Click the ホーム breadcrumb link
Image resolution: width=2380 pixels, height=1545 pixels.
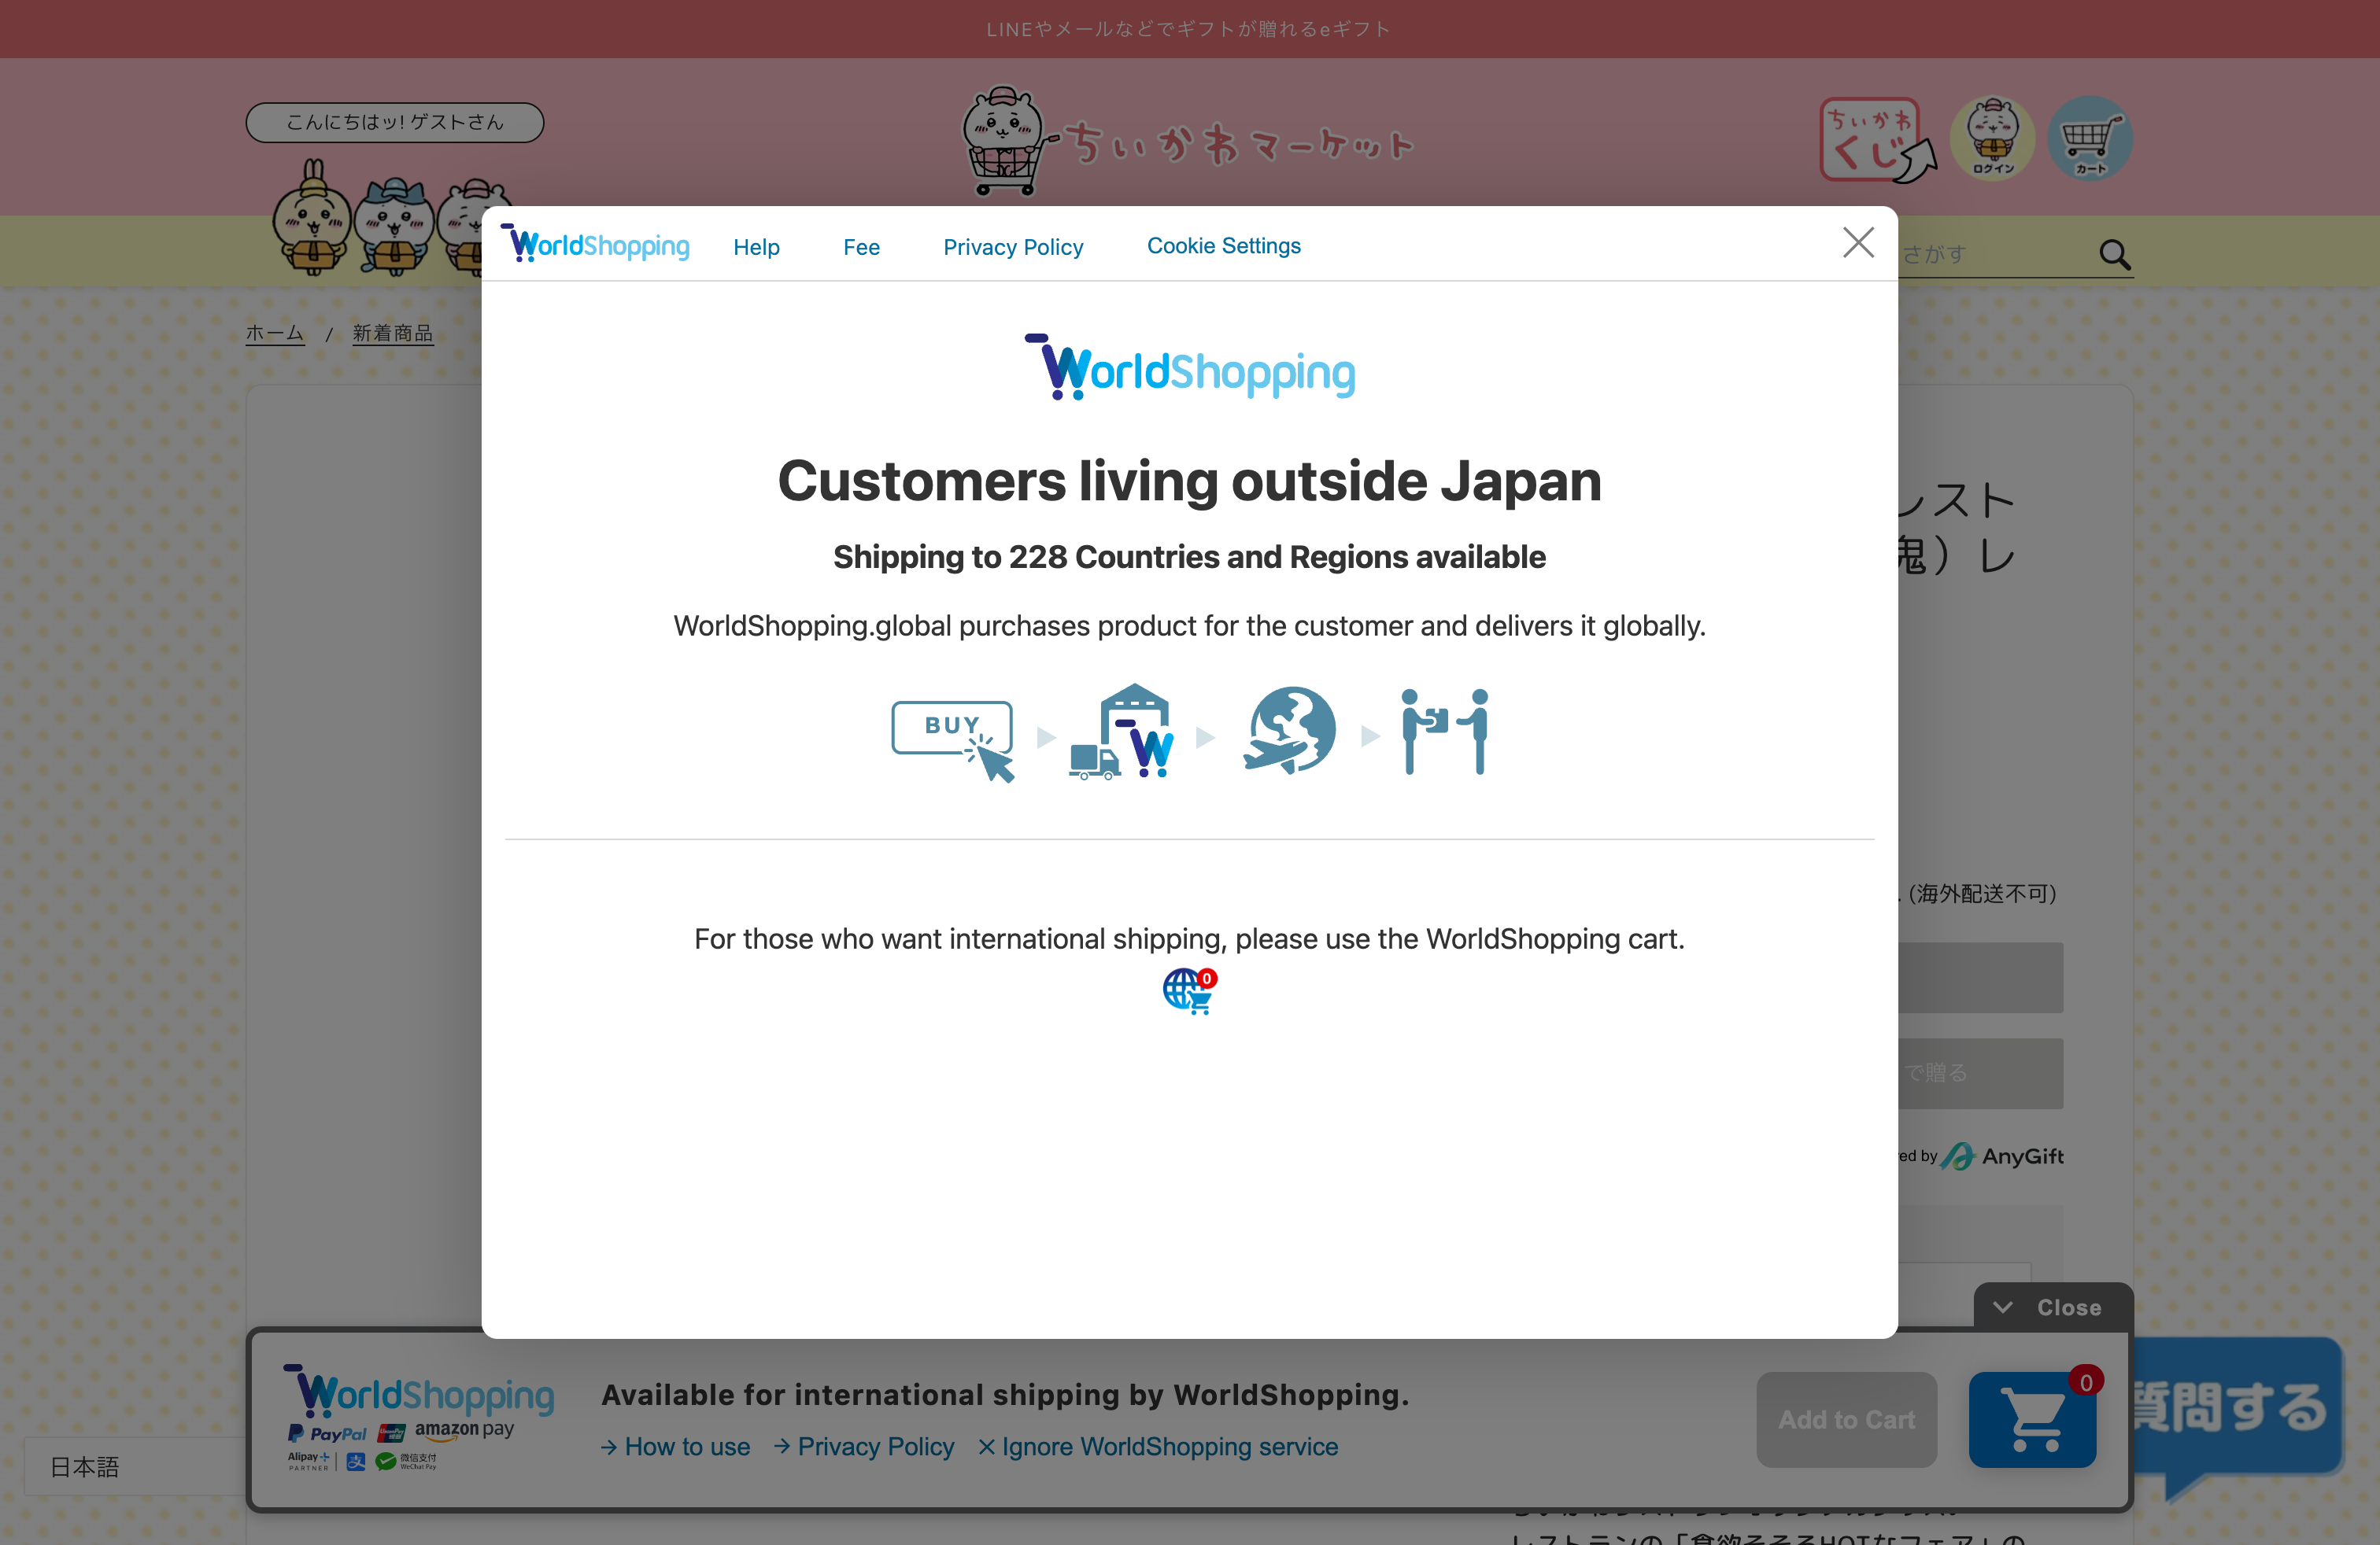point(275,333)
